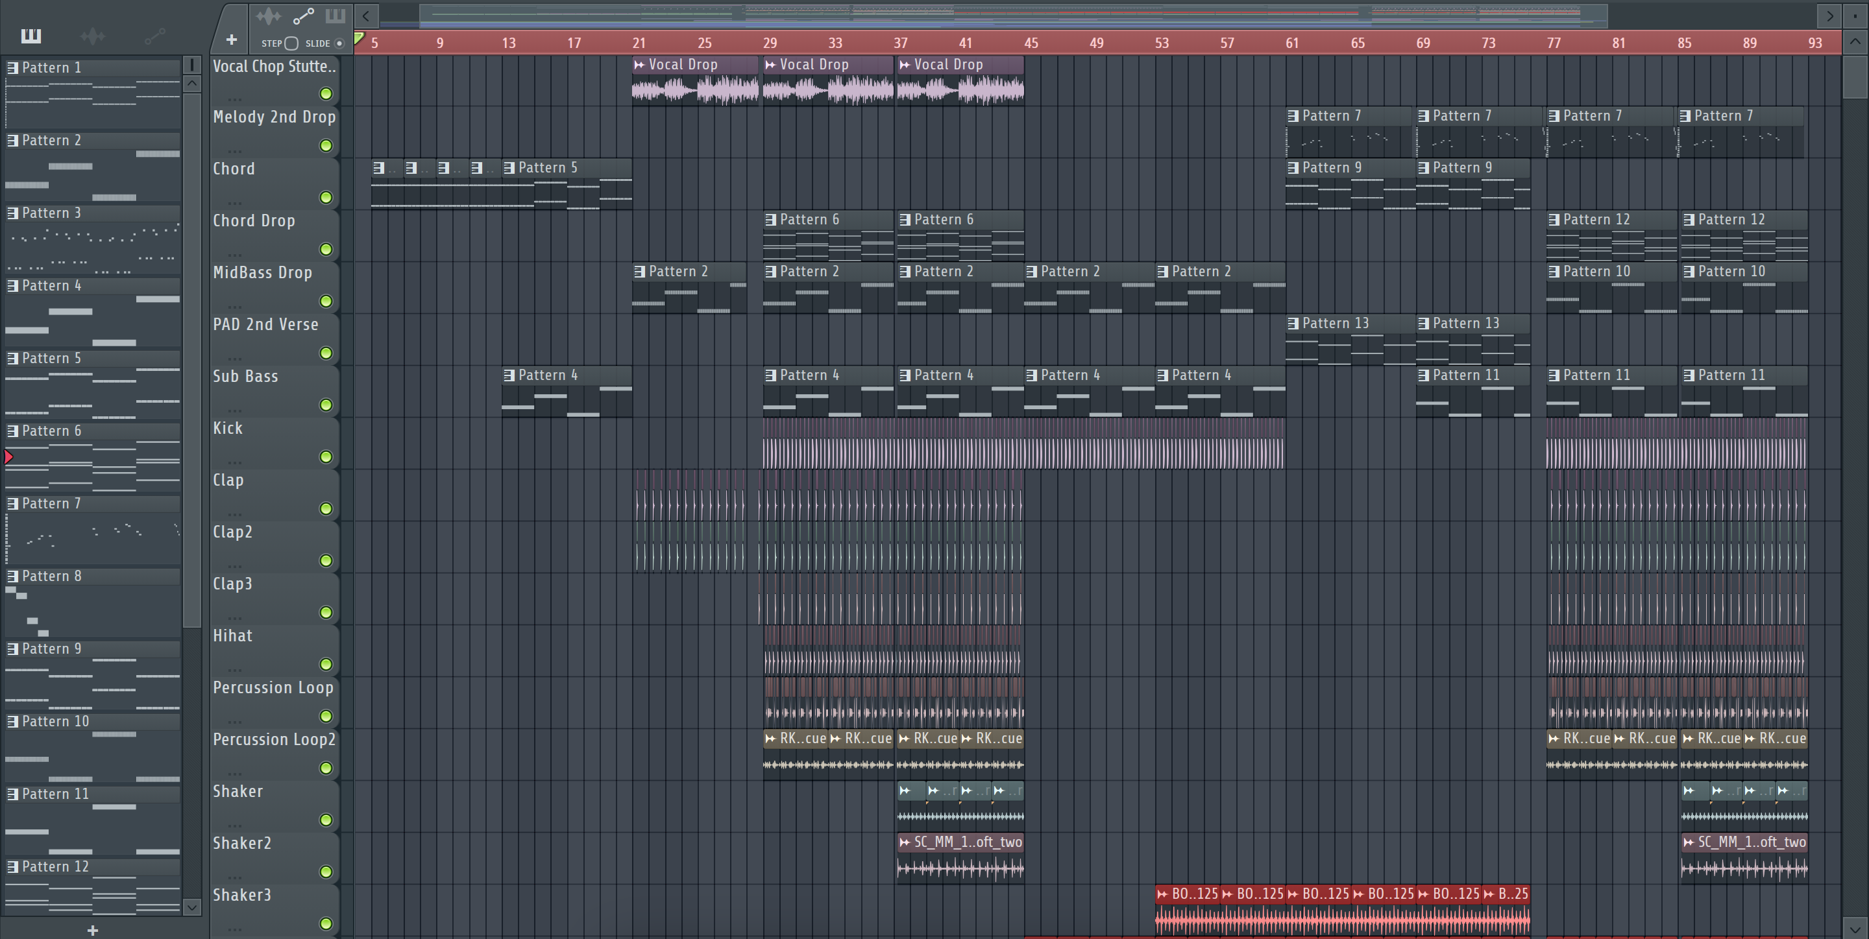Select Pattern 9 clip at bar 69
The image size is (1869, 939).
coord(1473,184)
